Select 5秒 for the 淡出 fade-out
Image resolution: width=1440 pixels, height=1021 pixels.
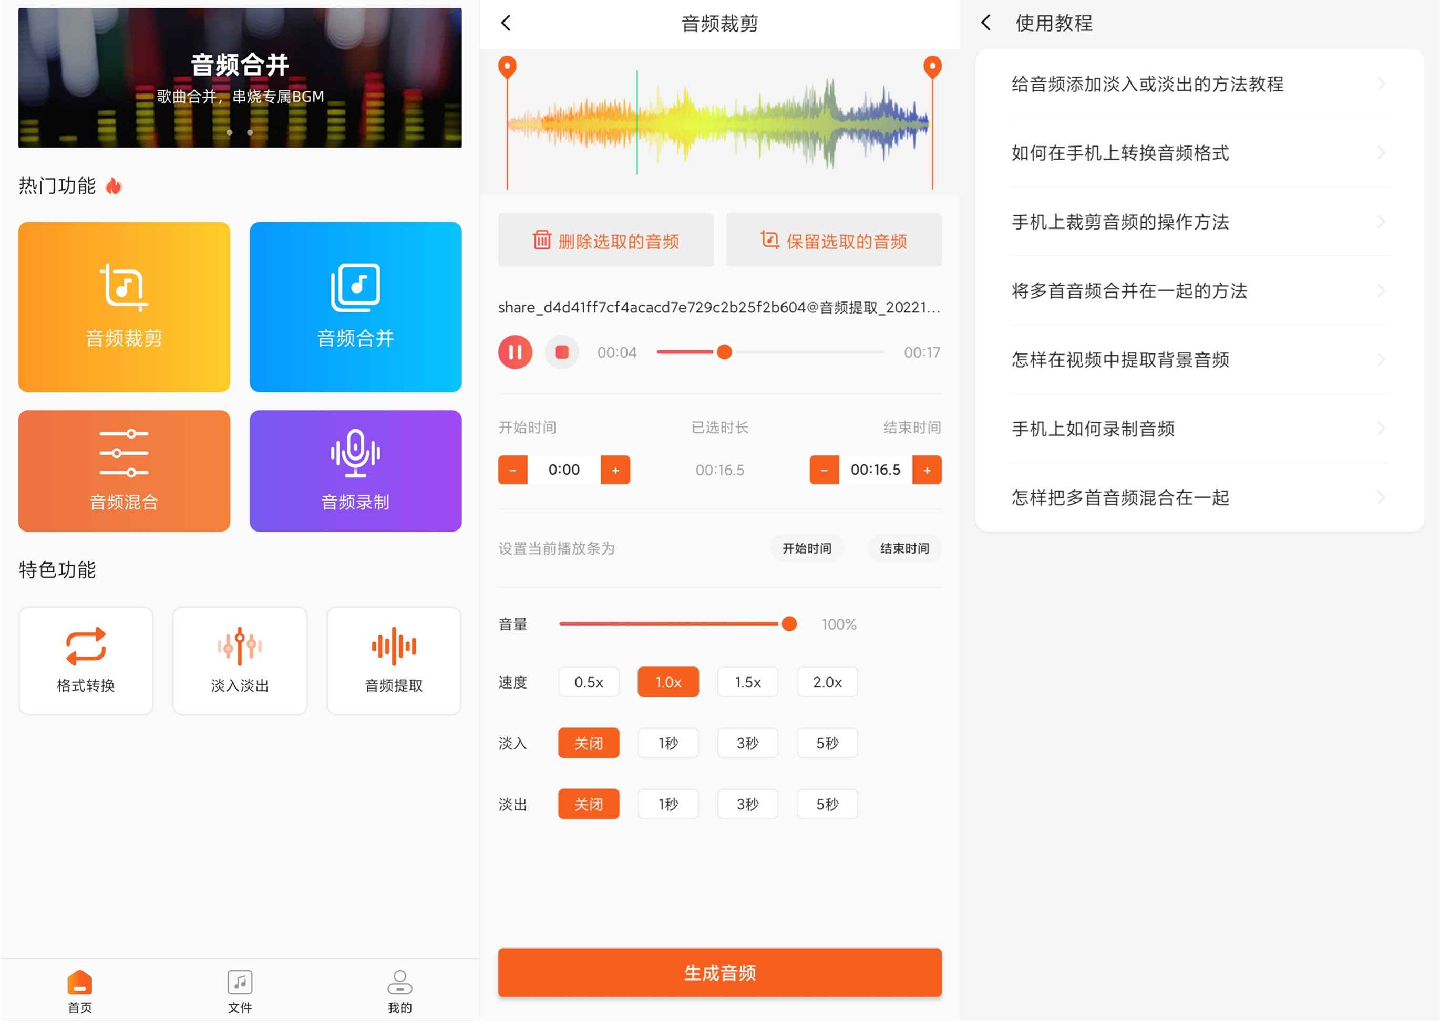pyautogui.click(x=827, y=804)
